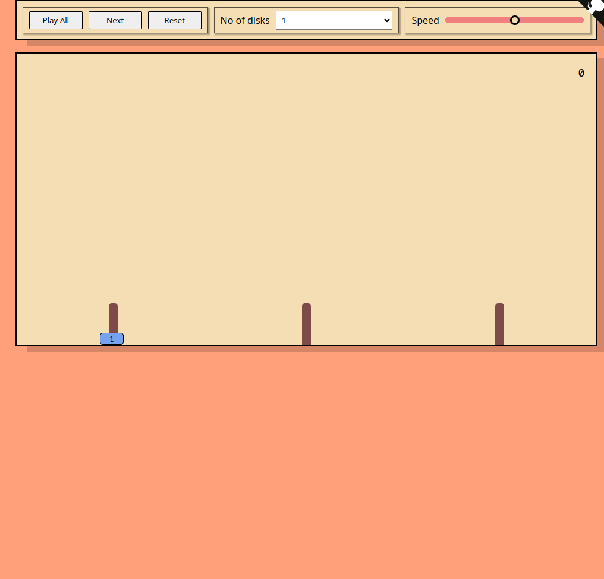Click inside the main puzzle canvas area
This screenshot has height=579, width=604.
tap(306, 178)
